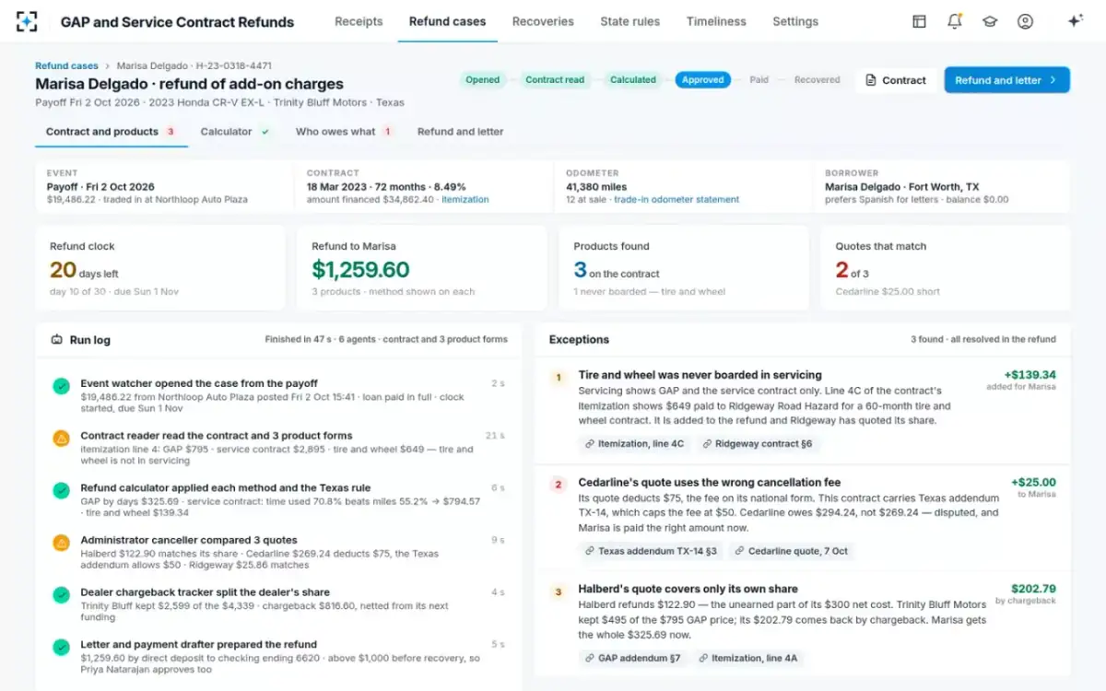Click the Products found card
Screen dimensions: 1106x691
(x=684, y=268)
